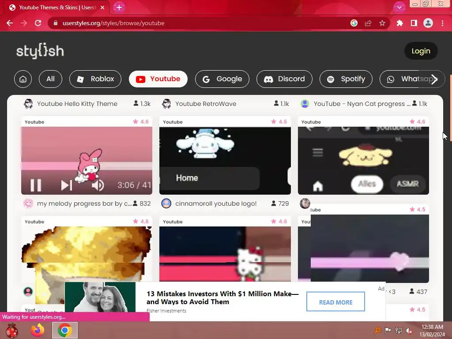Viewport: 452px width, 339px height.
Task: Open Youtube RetroWave style title
Action: point(206,104)
